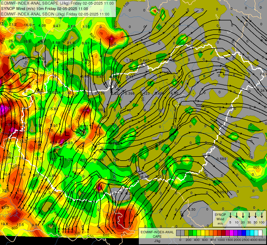The height and width of the screenshot is (245, 267).
Task: Pick the dark red swatch after 1000
Action: (x=223, y=233)
